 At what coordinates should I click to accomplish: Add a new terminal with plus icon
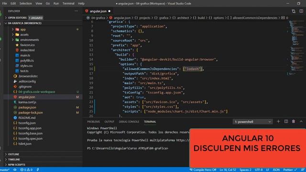[x=278, y=121]
